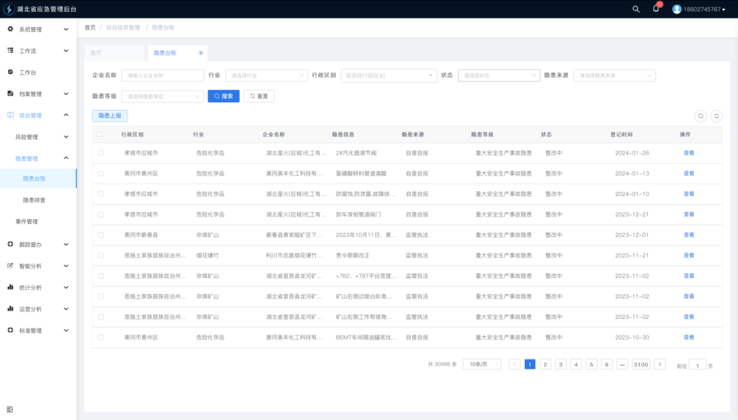Click the 企业名称 input field
The width and height of the screenshot is (738, 420).
click(163, 76)
